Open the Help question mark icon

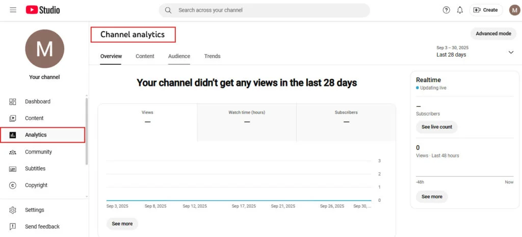coord(447,10)
